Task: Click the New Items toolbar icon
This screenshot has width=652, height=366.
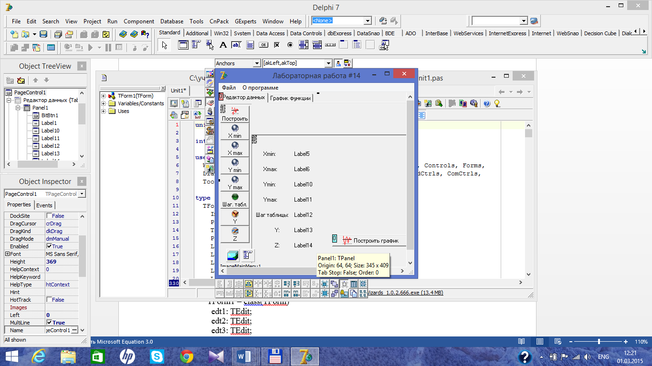Action: tap(14, 34)
